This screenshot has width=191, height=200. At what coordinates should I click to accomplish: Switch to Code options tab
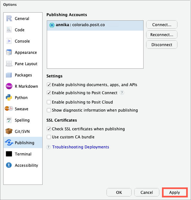click(23, 30)
